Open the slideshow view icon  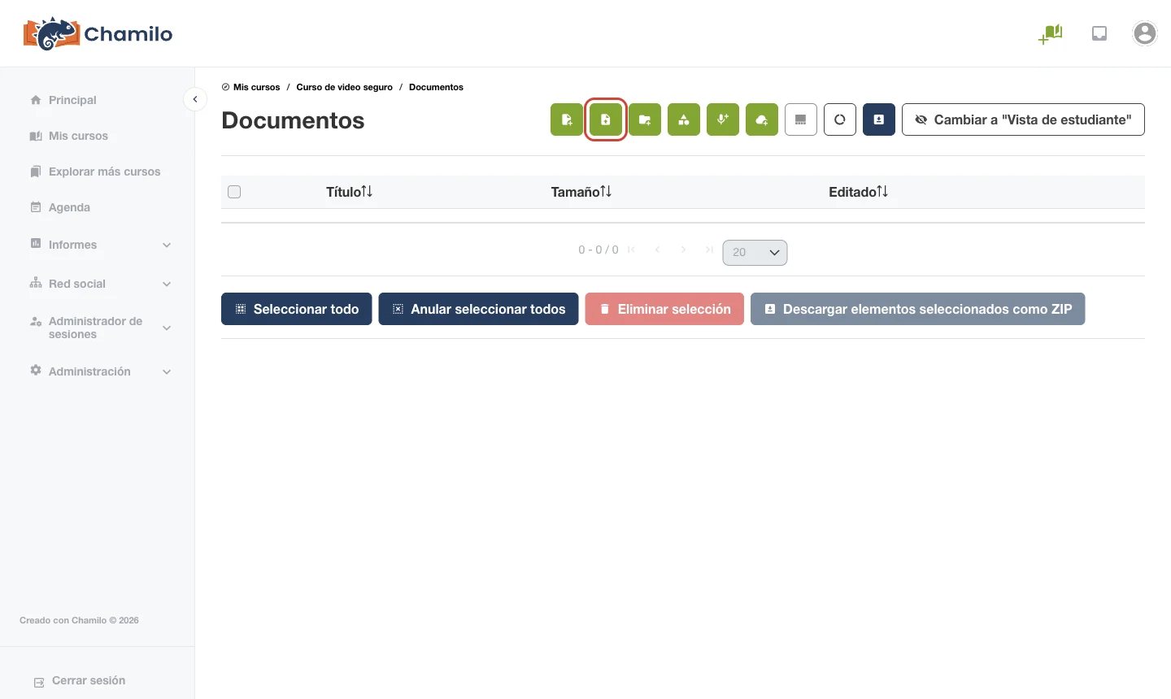(801, 119)
